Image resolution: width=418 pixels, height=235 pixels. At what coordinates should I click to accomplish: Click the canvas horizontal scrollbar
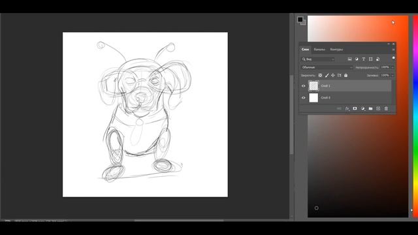click(x=178, y=221)
